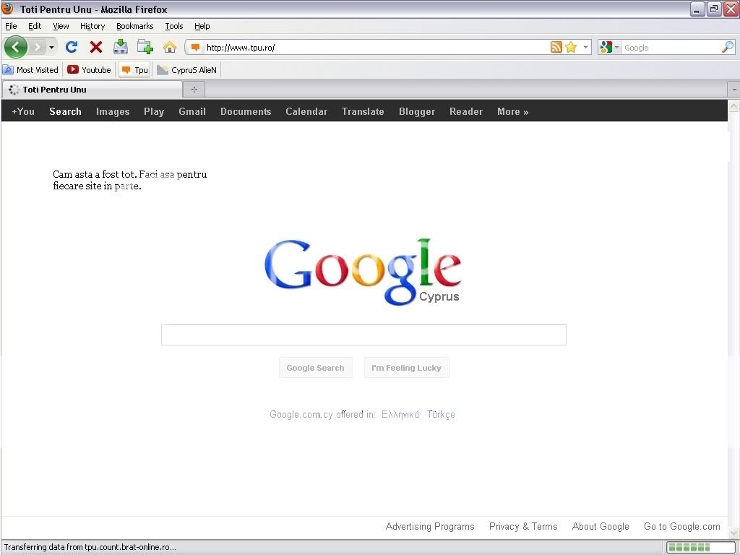The width and height of the screenshot is (740, 555).
Task: Open the Downloads toolbar icon
Action: [x=121, y=47]
